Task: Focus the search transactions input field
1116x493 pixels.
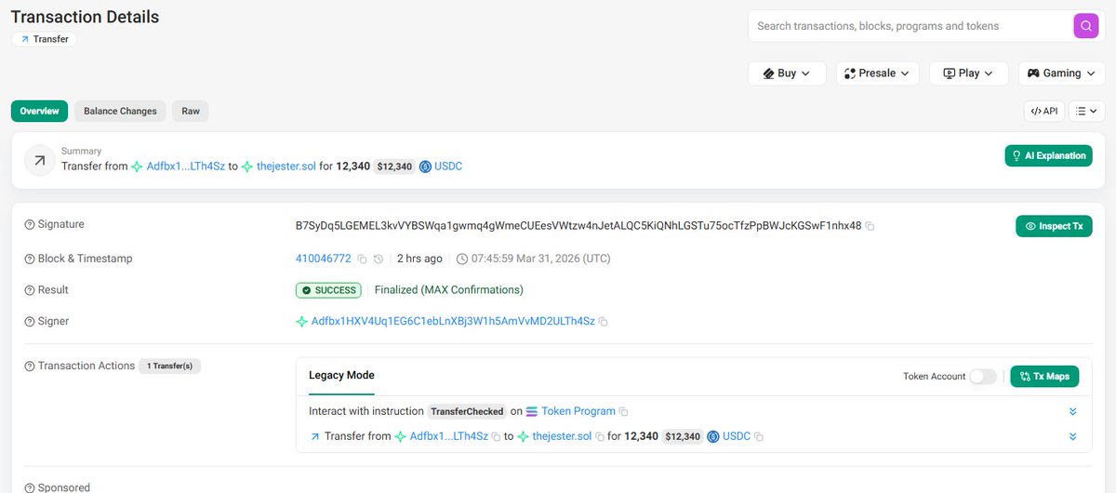Action: pyautogui.click(x=911, y=26)
